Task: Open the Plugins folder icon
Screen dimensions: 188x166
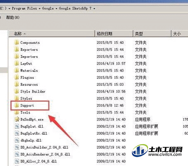Action: pos(17,77)
